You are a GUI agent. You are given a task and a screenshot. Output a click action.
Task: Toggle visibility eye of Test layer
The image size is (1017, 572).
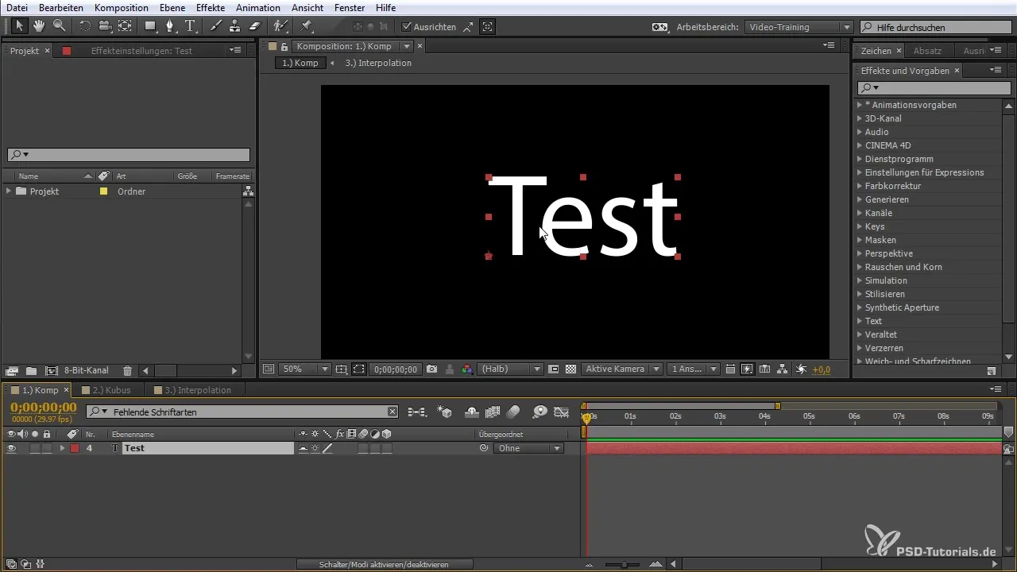pos(11,448)
